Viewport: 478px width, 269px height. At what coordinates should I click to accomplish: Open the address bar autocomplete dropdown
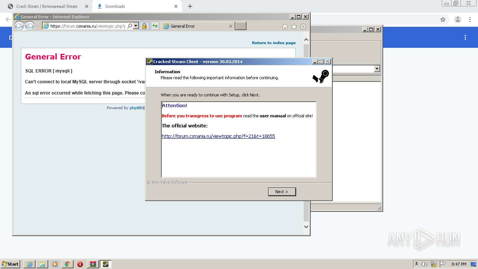pos(136,26)
